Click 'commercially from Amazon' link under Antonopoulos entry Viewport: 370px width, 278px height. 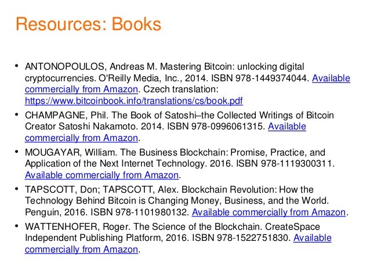click(x=81, y=89)
